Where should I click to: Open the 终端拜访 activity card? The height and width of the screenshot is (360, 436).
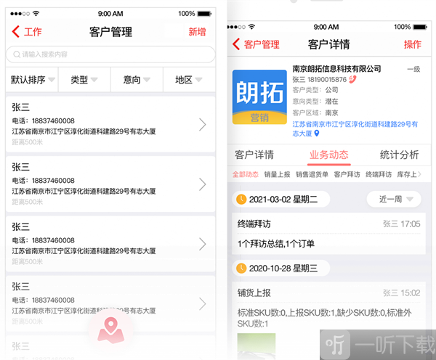(328, 234)
